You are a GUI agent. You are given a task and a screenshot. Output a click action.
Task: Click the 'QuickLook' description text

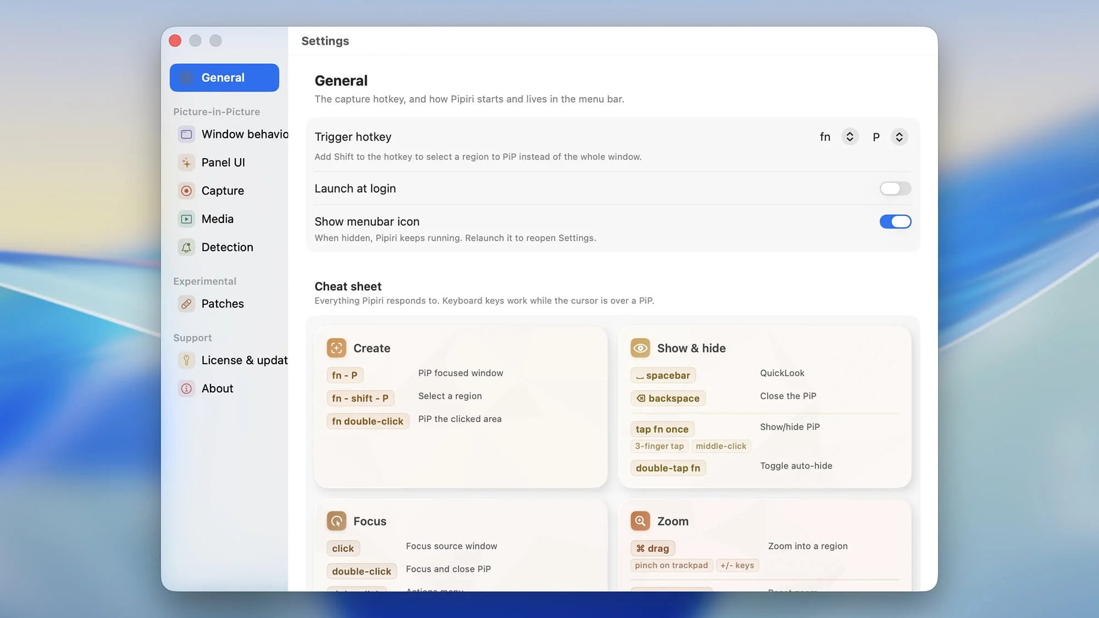tap(782, 373)
